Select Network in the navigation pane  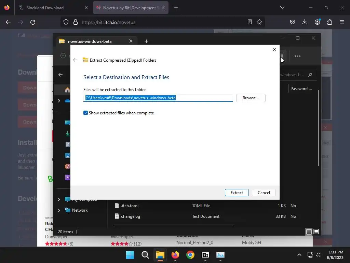pyautogui.click(x=80, y=210)
